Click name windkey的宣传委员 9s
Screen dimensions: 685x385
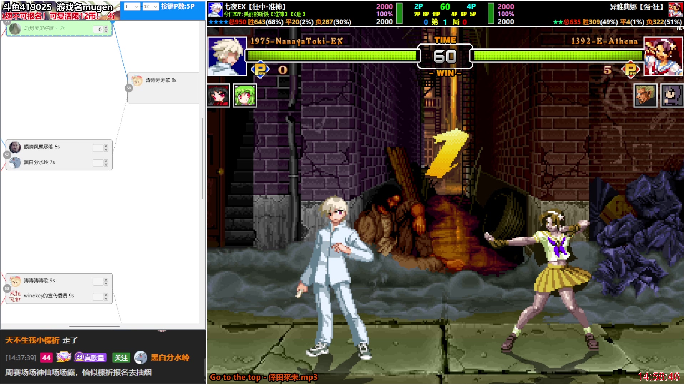pos(49,296)
